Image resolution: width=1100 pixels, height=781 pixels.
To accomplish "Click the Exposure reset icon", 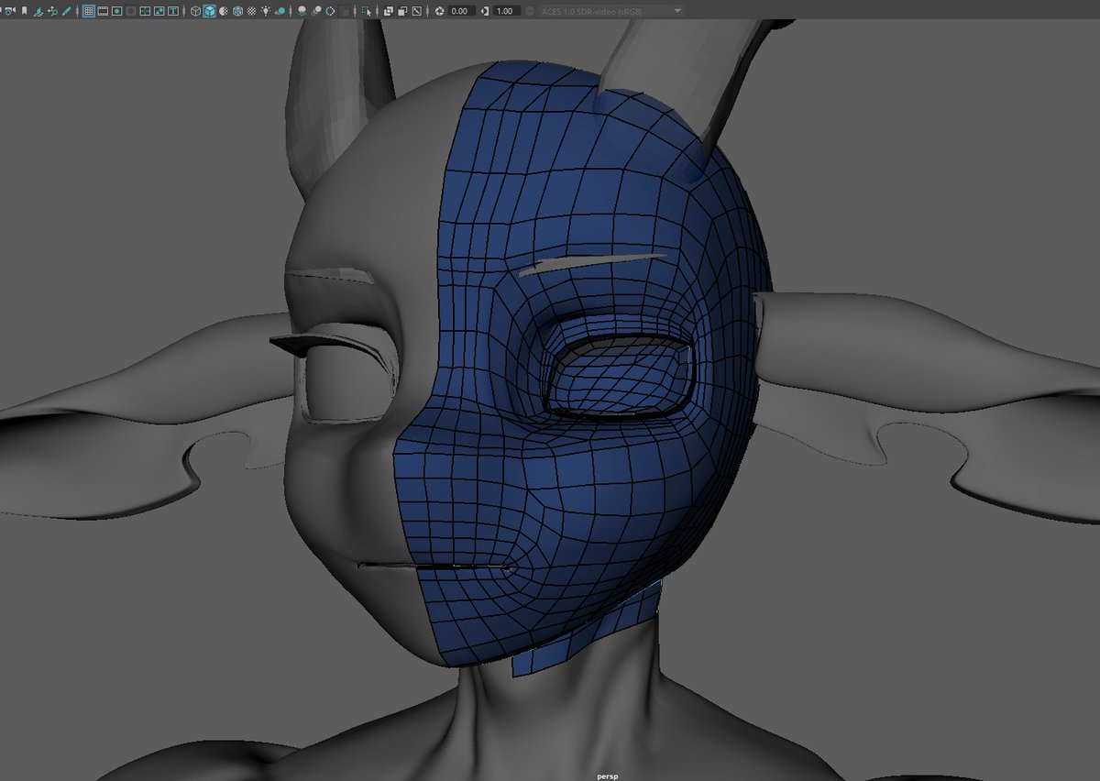I will [439, 11].
